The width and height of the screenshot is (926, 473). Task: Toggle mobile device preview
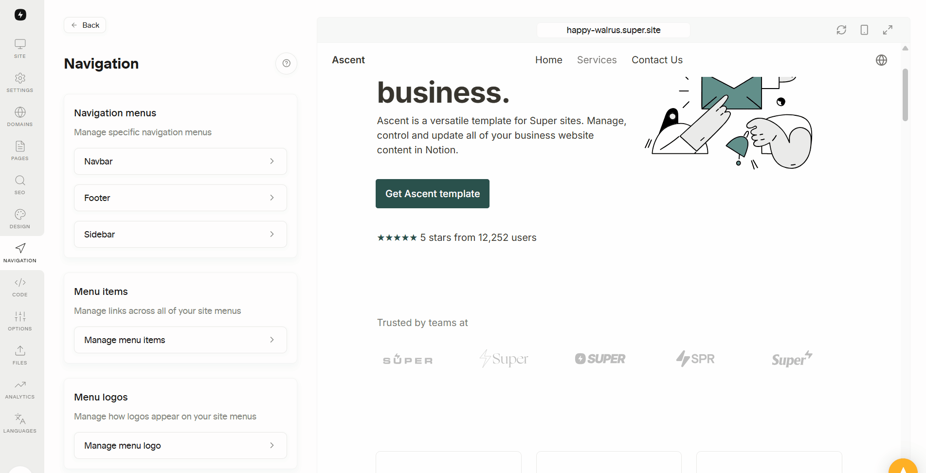pos(864,30)
